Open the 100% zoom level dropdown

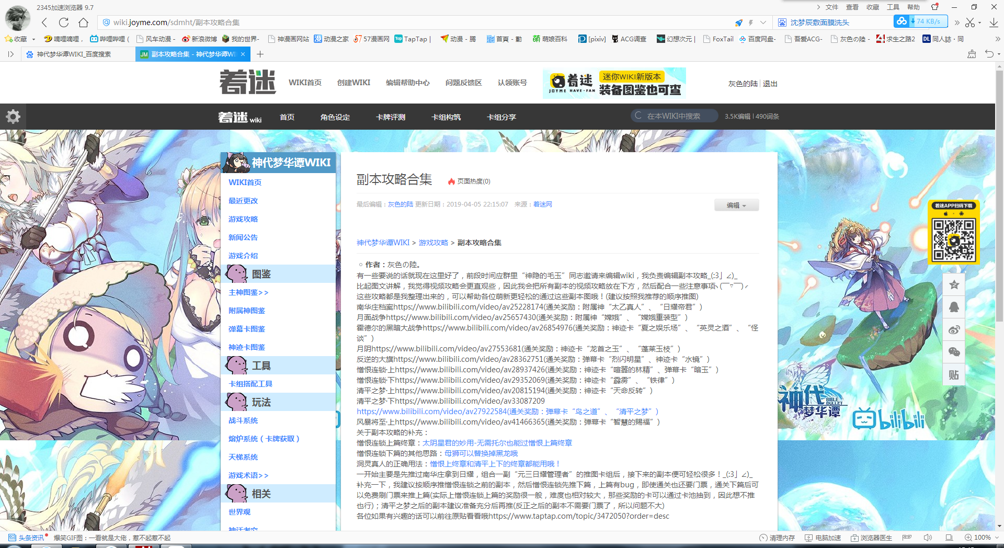point(982,538)
